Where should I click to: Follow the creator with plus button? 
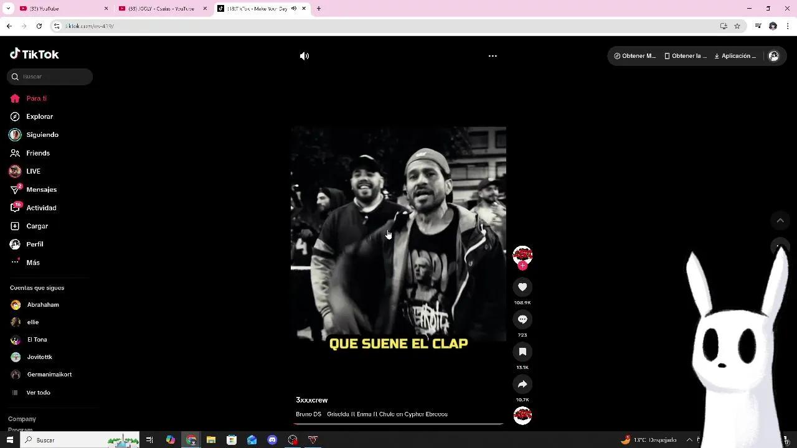point(522,266)
